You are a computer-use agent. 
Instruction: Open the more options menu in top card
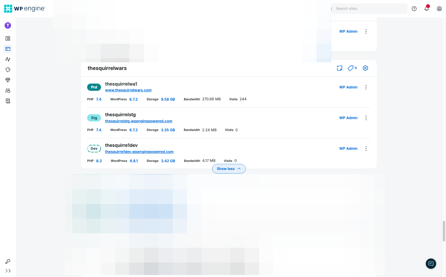click(x=366, y=31)
